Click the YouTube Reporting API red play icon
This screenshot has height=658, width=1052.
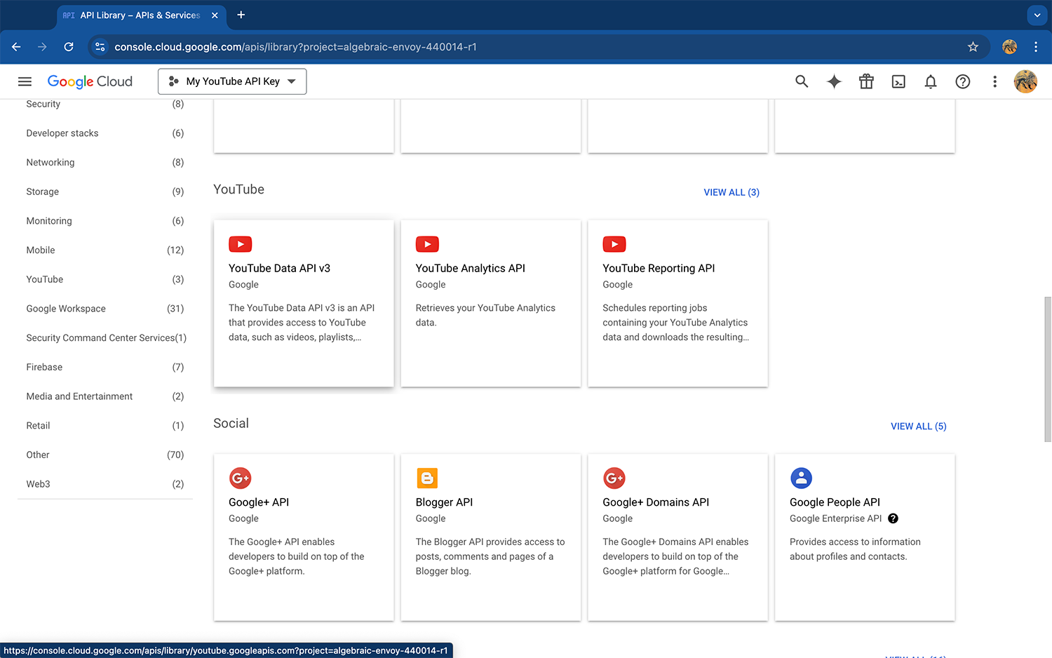614,244
